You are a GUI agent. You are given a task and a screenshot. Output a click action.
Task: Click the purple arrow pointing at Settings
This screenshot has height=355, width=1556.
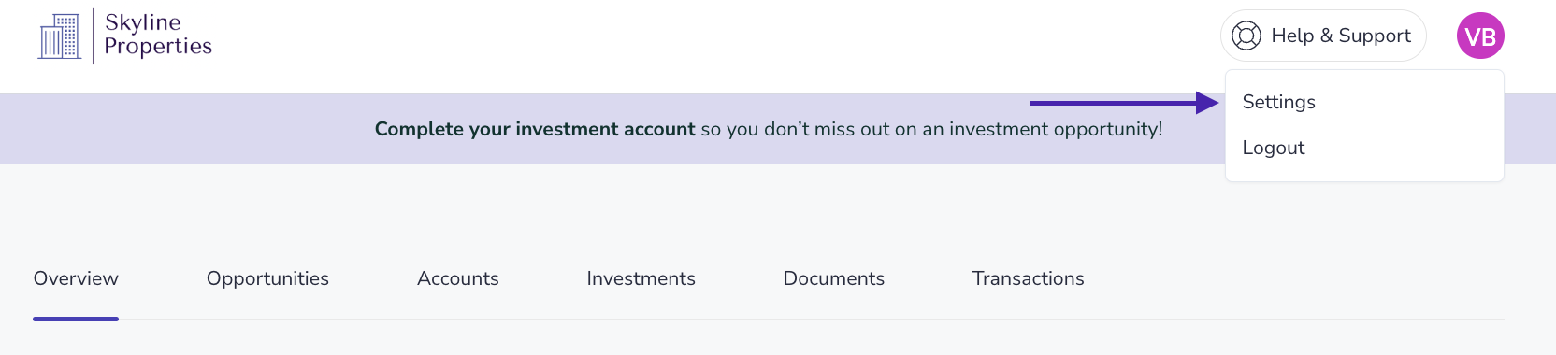[1124, 103]
